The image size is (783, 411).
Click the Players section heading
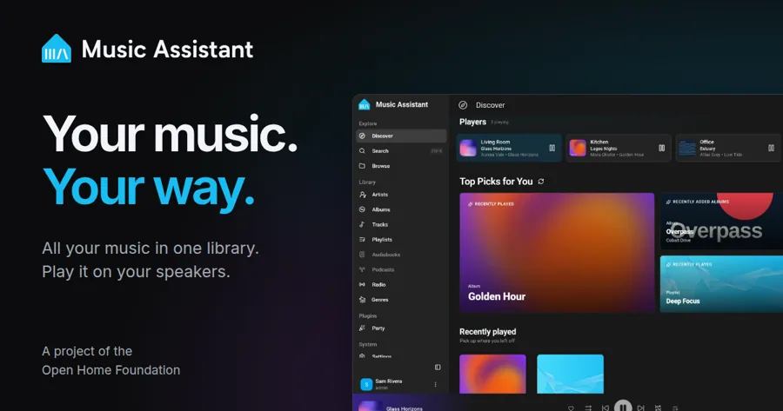click(x=472, y=122)
